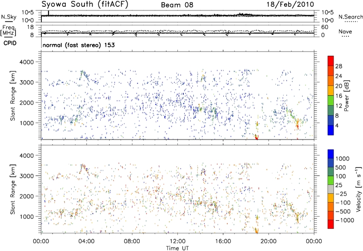Screen dimensions: 363x251
Task: Pick the gray segment of Velocity colorbar
Action: [331, 189]
